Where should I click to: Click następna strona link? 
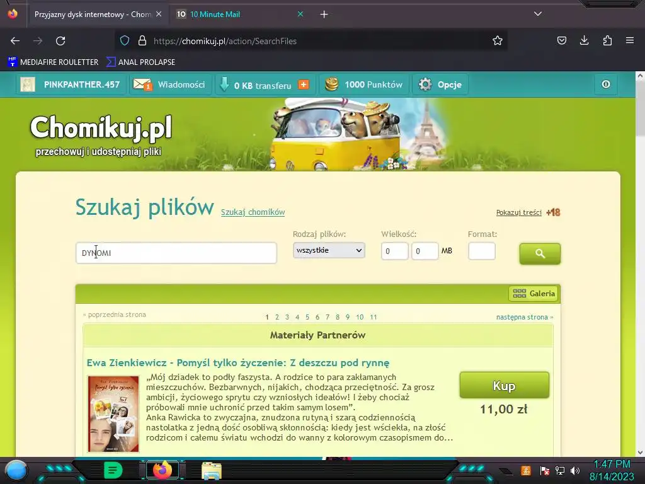click(x=525, y=318)
